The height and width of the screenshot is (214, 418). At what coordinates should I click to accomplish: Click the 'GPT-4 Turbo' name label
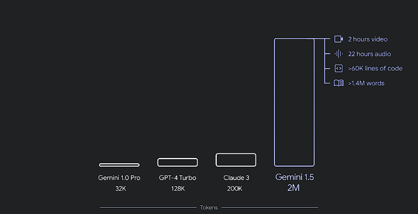178,178
